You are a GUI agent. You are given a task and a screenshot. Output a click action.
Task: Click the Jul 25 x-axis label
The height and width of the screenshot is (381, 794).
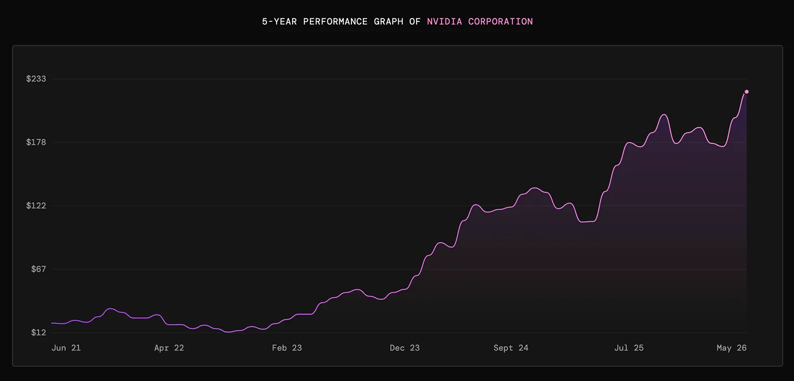tap(629, 348)
